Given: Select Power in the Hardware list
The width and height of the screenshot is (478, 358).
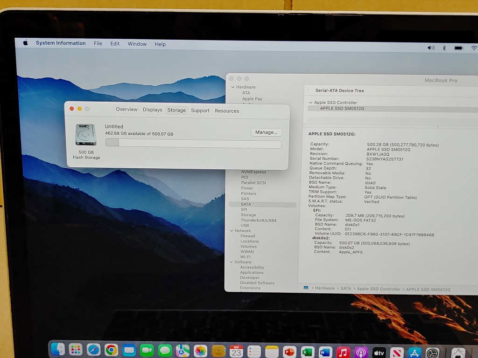Looking at the screenshot, I should point(247,188).
